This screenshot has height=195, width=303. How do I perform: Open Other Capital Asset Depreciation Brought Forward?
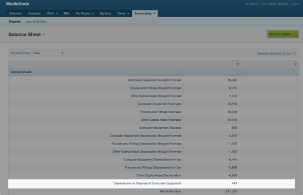[x=146, y=152]
